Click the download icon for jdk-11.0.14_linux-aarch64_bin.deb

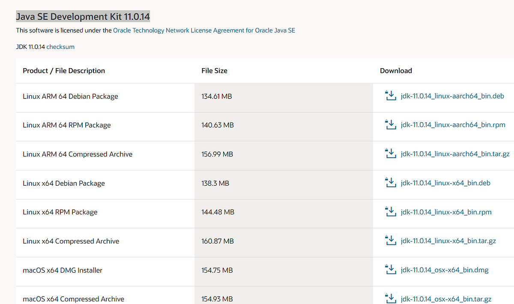[391, 95]
